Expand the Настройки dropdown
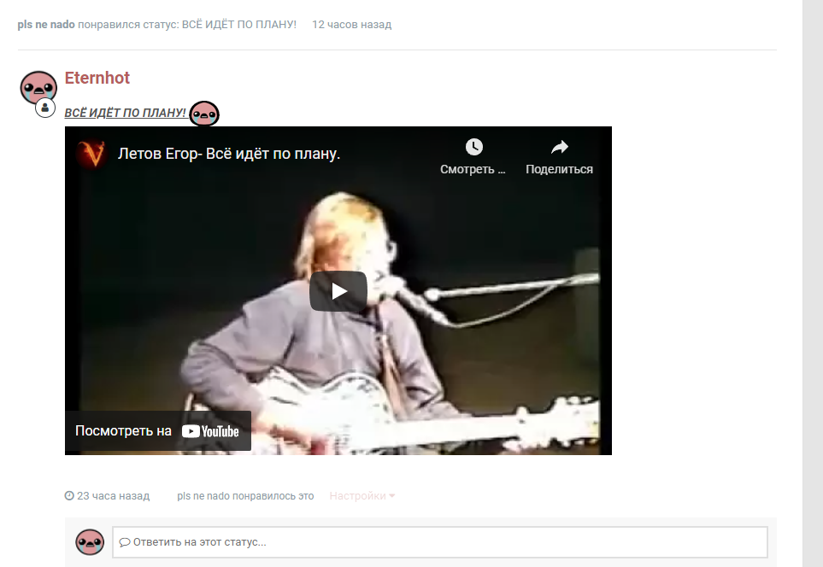 click(x=362, y=495)
